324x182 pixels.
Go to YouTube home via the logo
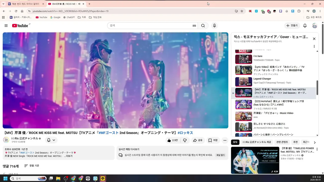(x=20, y=26)
